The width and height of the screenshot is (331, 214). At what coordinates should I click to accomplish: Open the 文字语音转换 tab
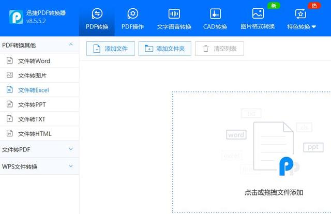[x=174, y=19]
